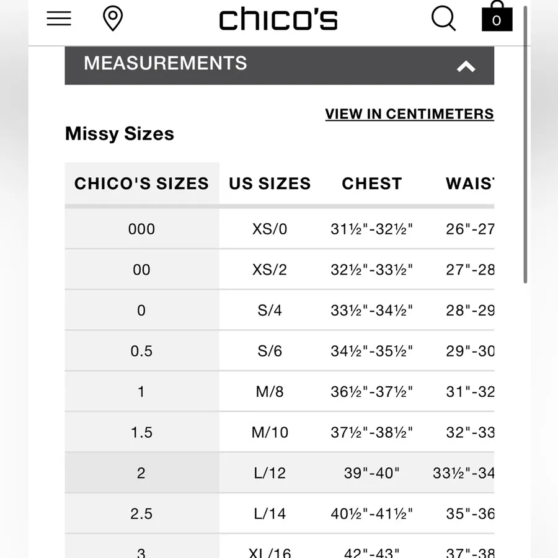Open the shopping bag showing 0
Viewport: 558px width, 558px height.
pyautogui.click(x=497, y=16)
